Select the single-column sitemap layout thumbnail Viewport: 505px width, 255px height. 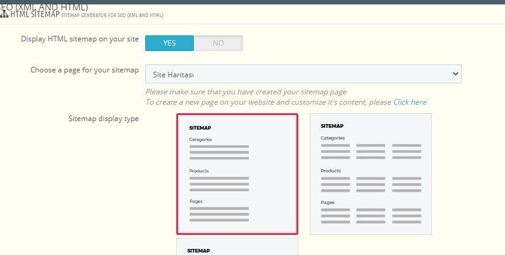237,174
